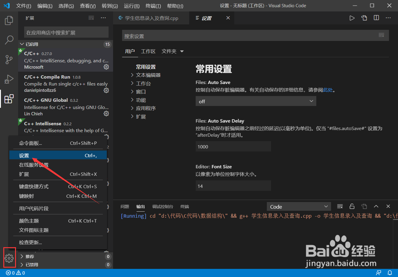Open the 编辑(E) menu
The height and width of the screenshot is (277, 398).
[45, 6]
